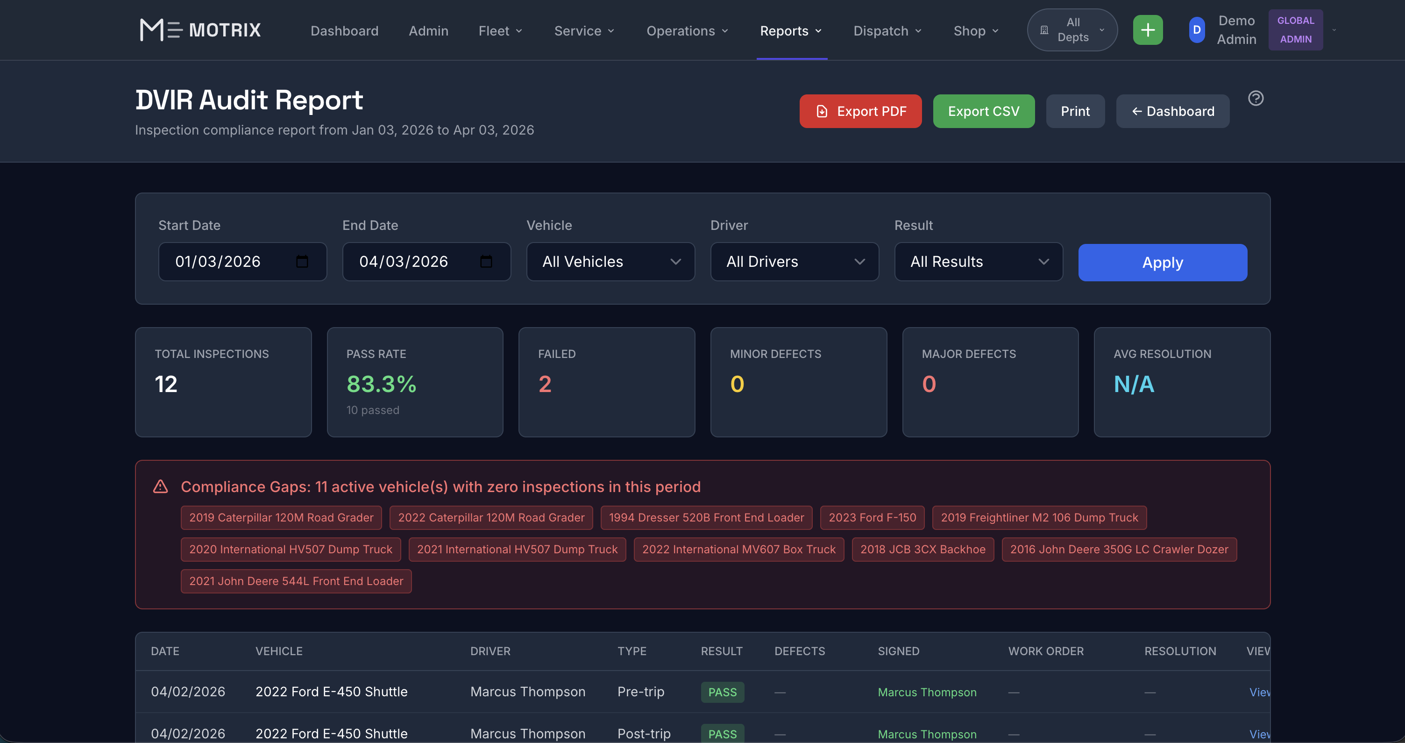Open the Start Date calendar picker icon

pyautogui.click(x=302, y=262)
